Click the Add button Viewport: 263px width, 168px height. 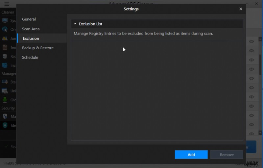[x=191, y=155]
